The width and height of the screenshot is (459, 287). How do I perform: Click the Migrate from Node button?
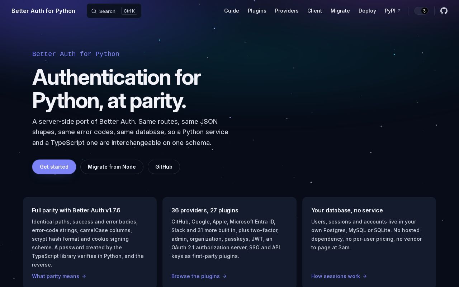coord(112,167)
